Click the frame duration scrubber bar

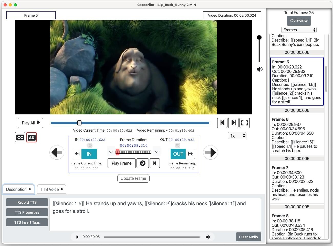(134, 152)
